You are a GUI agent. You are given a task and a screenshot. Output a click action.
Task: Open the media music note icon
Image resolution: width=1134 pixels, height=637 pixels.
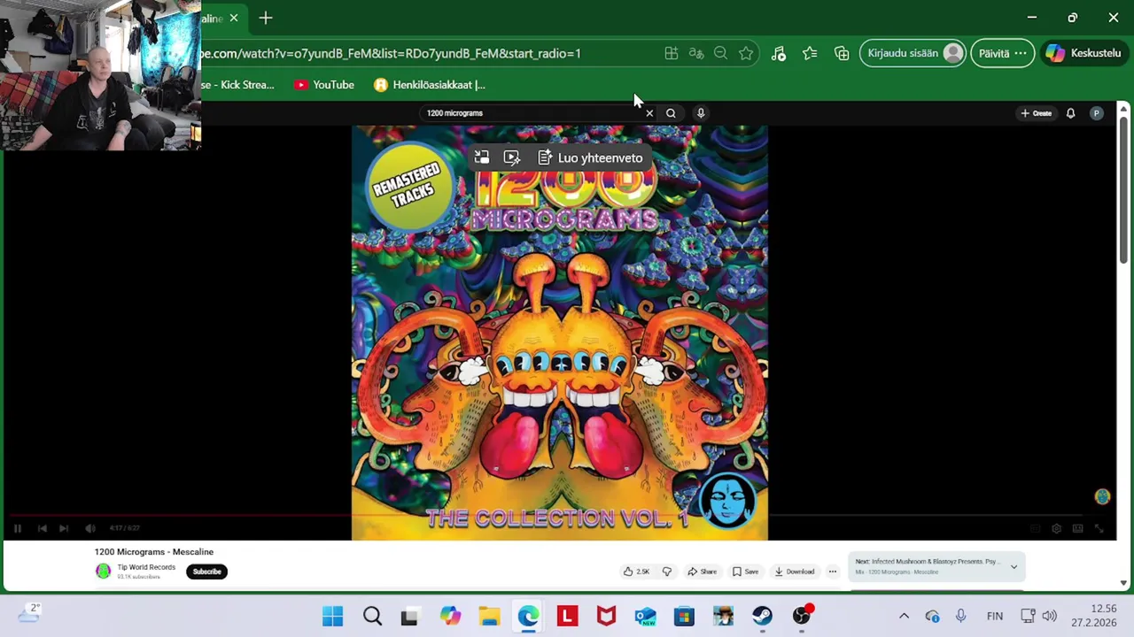(x=779, y=53)
